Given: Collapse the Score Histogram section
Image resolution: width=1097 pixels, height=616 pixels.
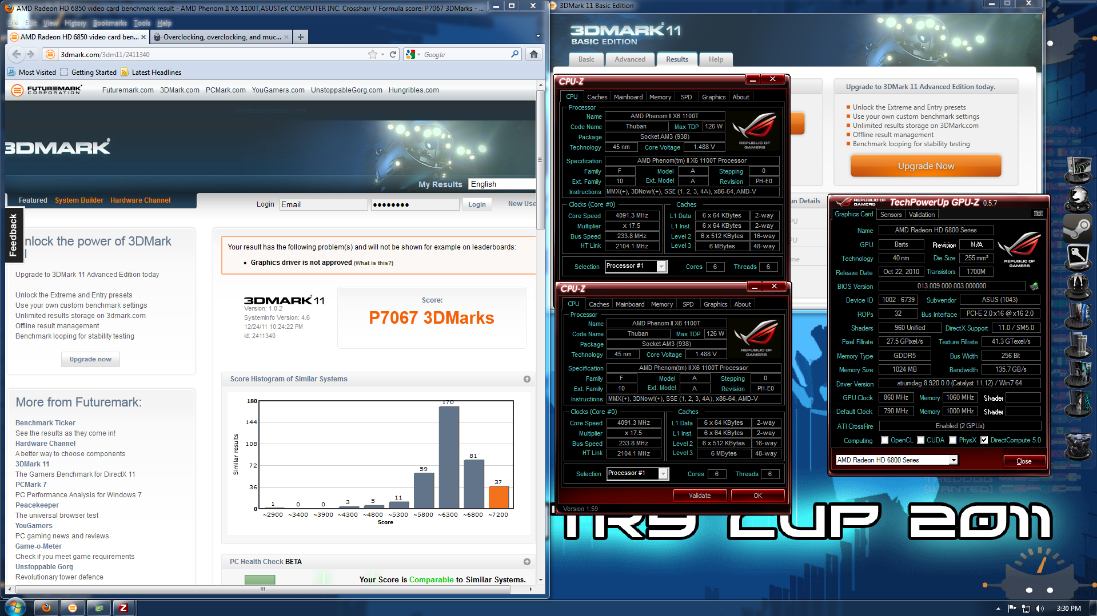Looking at the screenshot, I should (527, 379).
